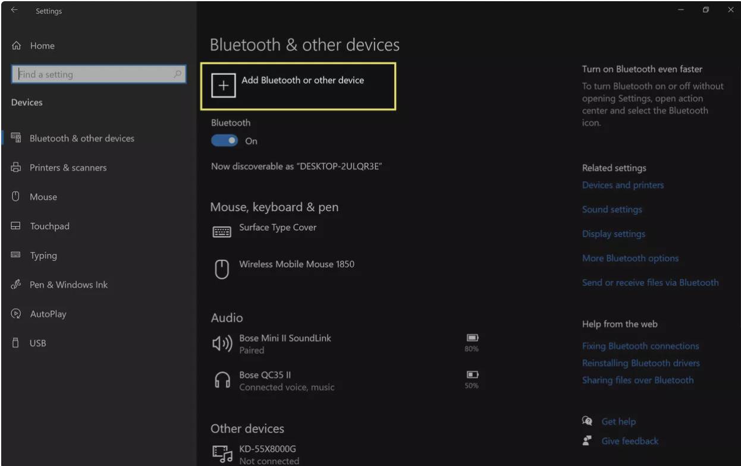This screenshot has height=466, width=741.
Task: Go to the Touchpad settings page
Action: coord(49,226)
